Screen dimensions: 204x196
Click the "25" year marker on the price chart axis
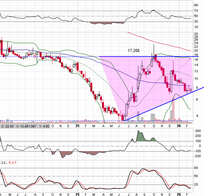pyautogui.click(x=77, y=125)
